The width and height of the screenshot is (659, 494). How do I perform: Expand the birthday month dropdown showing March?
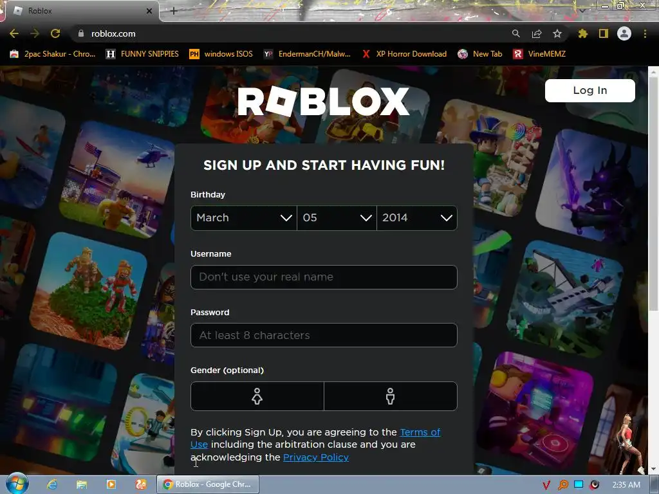coord(244,217)
